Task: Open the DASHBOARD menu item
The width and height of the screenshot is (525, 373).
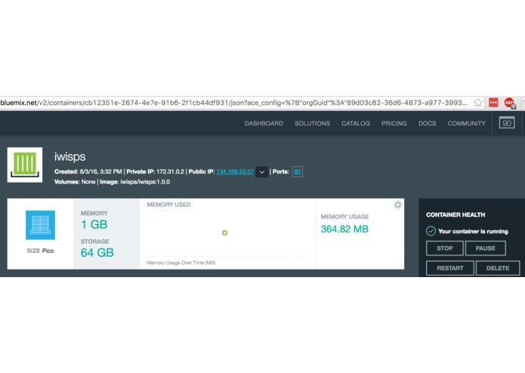Action: [x=264, y=123]
